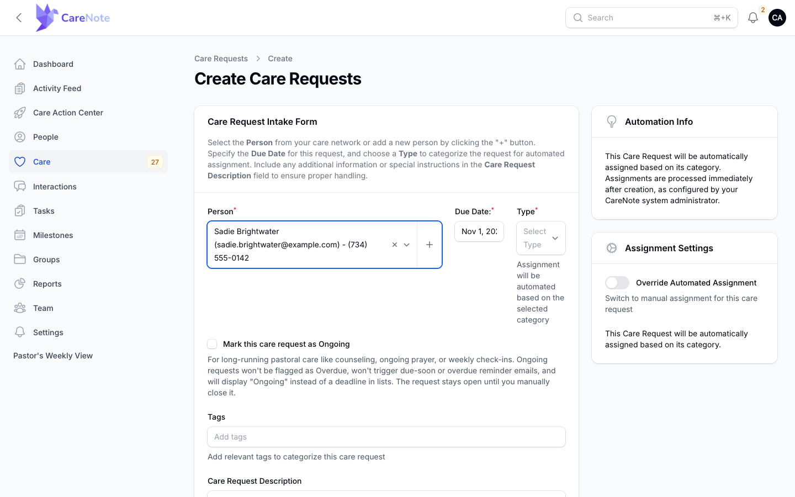Open Milestones from the sidebar
795x497 pixels.
88,235
